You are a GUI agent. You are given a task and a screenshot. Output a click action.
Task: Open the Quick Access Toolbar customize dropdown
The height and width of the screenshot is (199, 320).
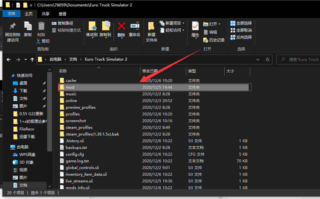[x=31, y=5]
